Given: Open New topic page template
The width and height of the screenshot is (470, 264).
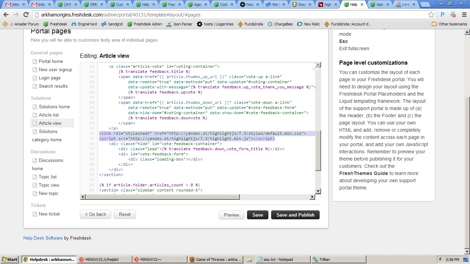Looking at the screenshot, I should tap(49, 193).
